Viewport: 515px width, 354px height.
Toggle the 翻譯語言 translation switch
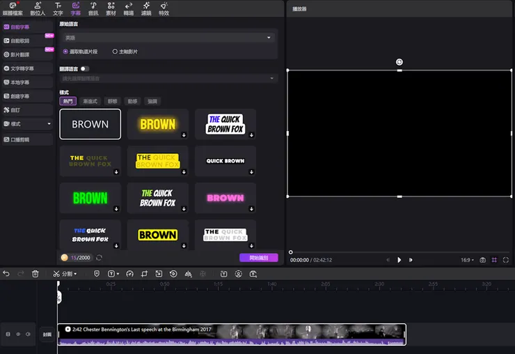tap(85, 69)
